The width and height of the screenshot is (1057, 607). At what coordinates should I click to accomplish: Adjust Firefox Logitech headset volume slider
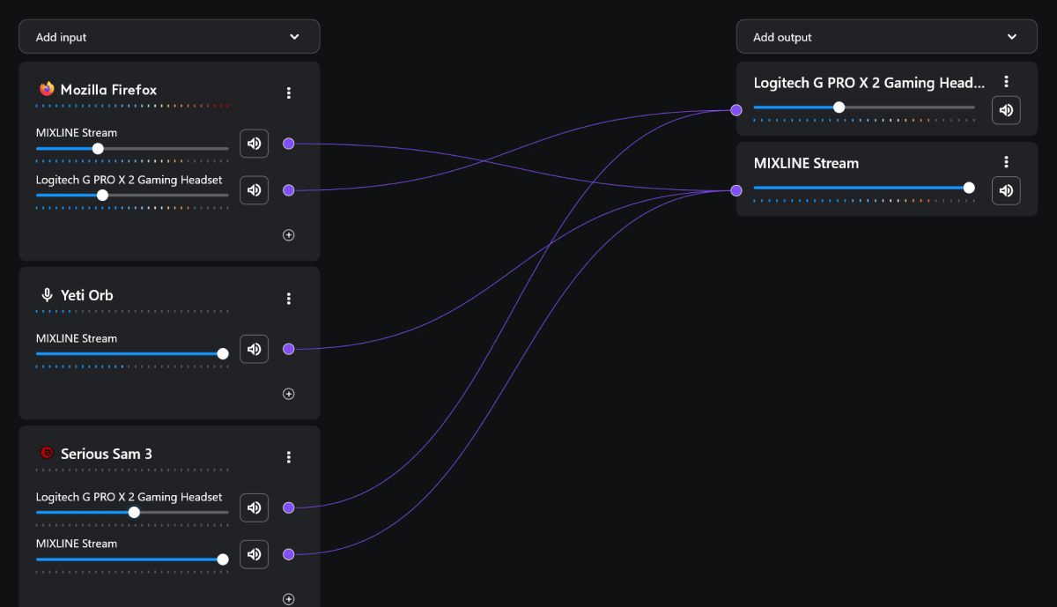point(132,195)
